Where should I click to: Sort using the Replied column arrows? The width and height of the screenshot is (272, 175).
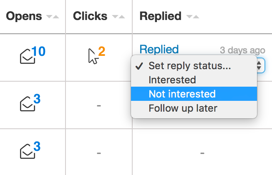(192, 17)
